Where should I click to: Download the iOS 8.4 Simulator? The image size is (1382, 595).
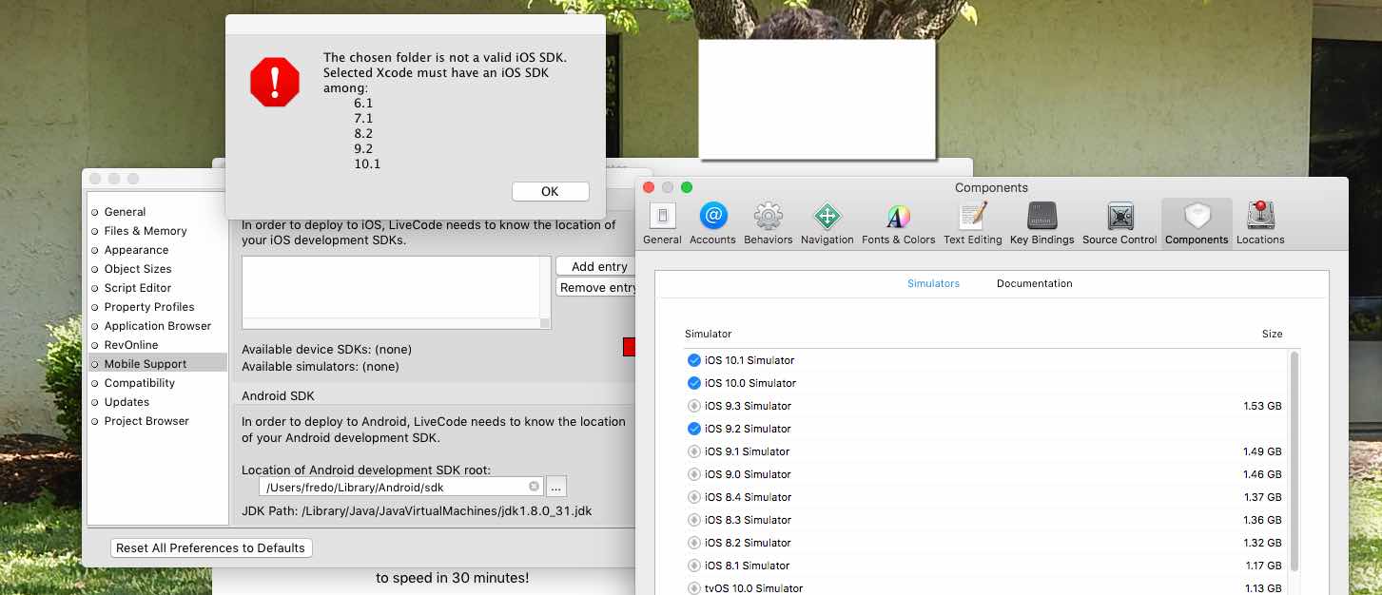pyautogui.click(x=693, y=497)
